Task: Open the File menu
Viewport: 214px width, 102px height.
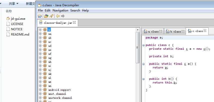Action: point(40,10)
